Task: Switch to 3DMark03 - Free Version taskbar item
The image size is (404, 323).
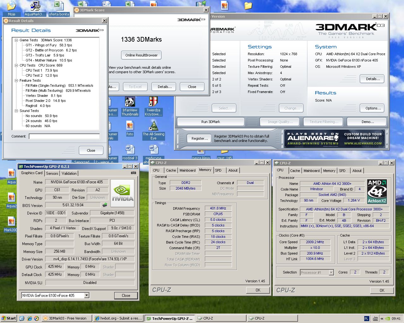Action: click(x=67, y=318)
